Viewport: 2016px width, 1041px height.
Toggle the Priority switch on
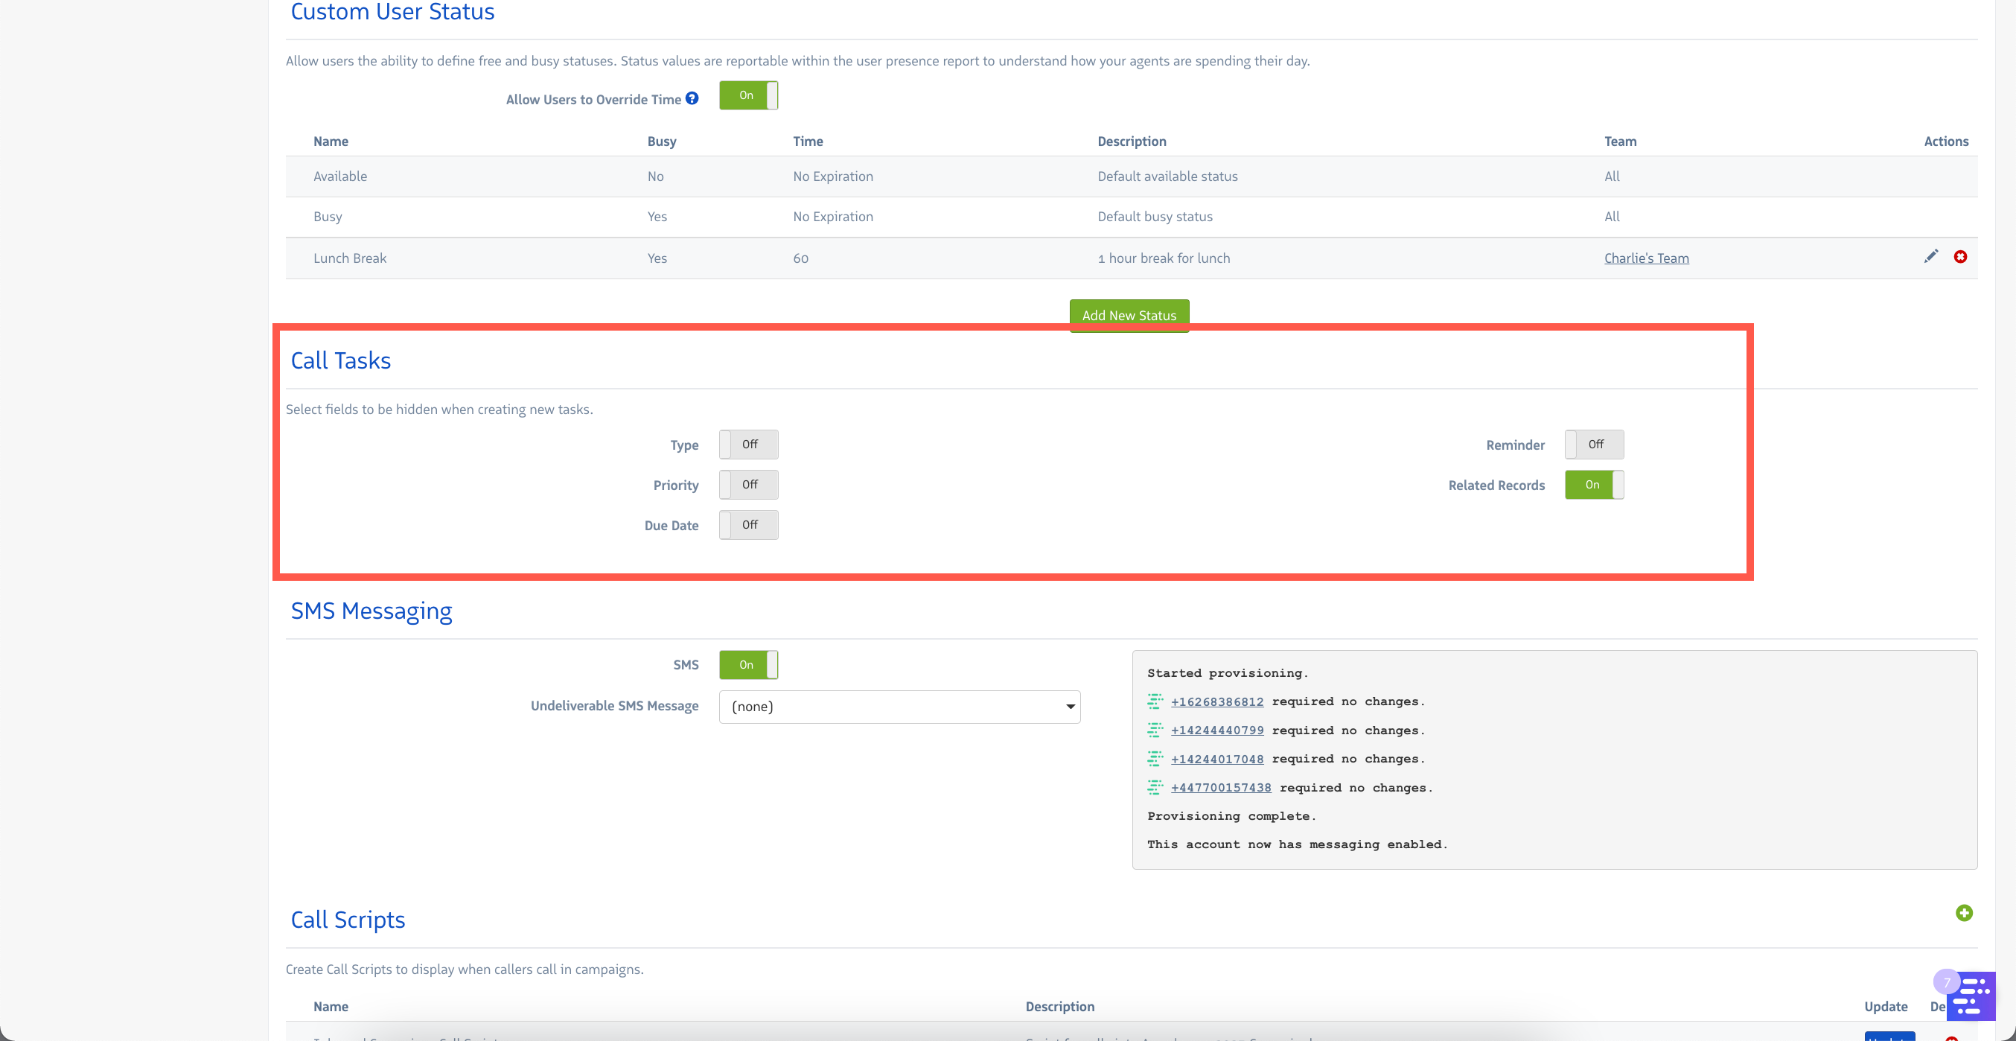tap(748, 485)
